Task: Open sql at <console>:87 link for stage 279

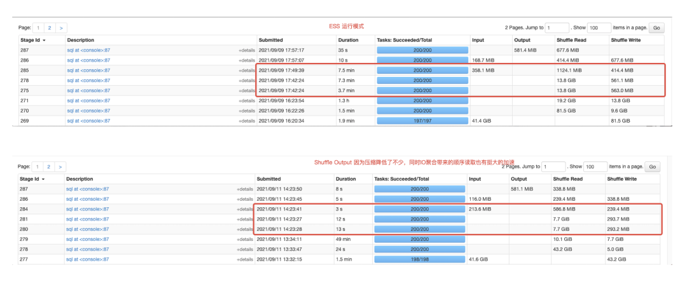Action: click(x=88, y=240)
